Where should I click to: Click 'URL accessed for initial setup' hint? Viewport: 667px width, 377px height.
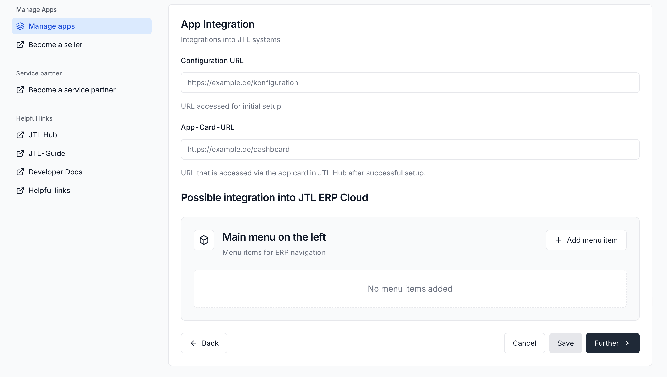tap(231, 106)
